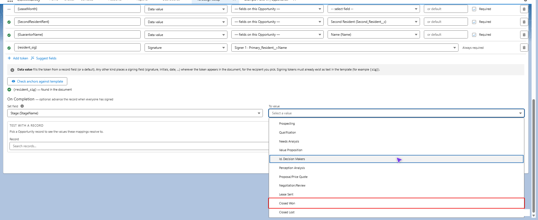Click the Search records input
Viewport: 538px width, 220px height.
(x=139, y=146)
